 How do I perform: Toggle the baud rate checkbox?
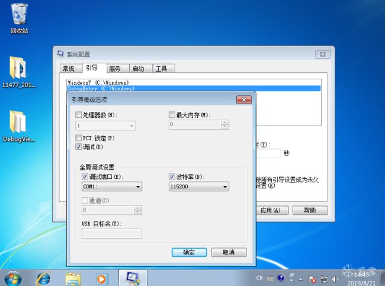(172, 176)
